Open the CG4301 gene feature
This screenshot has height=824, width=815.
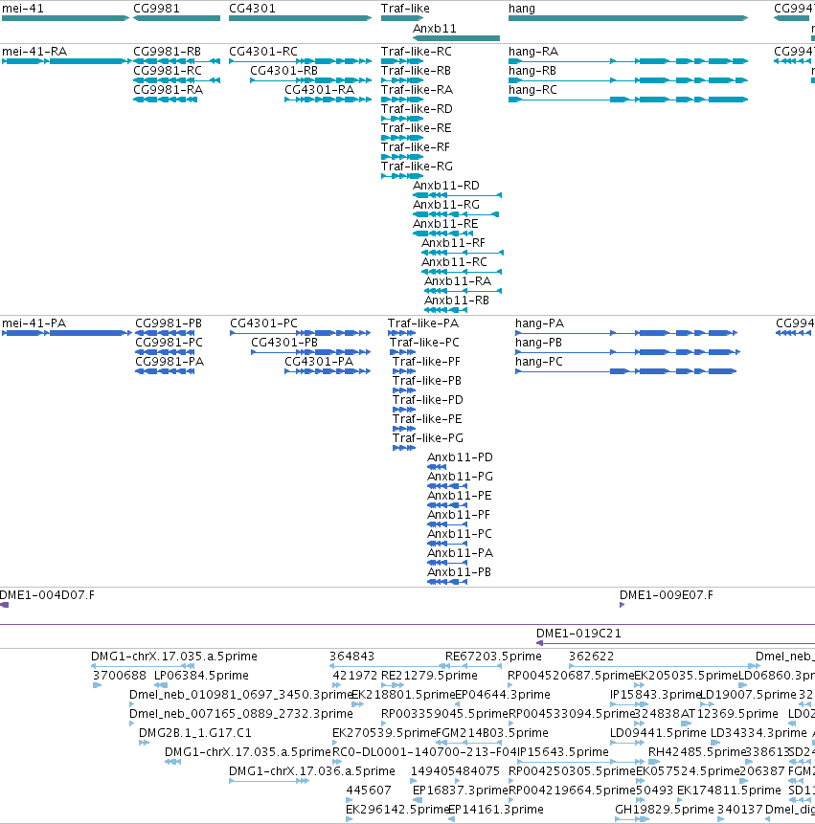pyautogui.click(x=300, y=18)
